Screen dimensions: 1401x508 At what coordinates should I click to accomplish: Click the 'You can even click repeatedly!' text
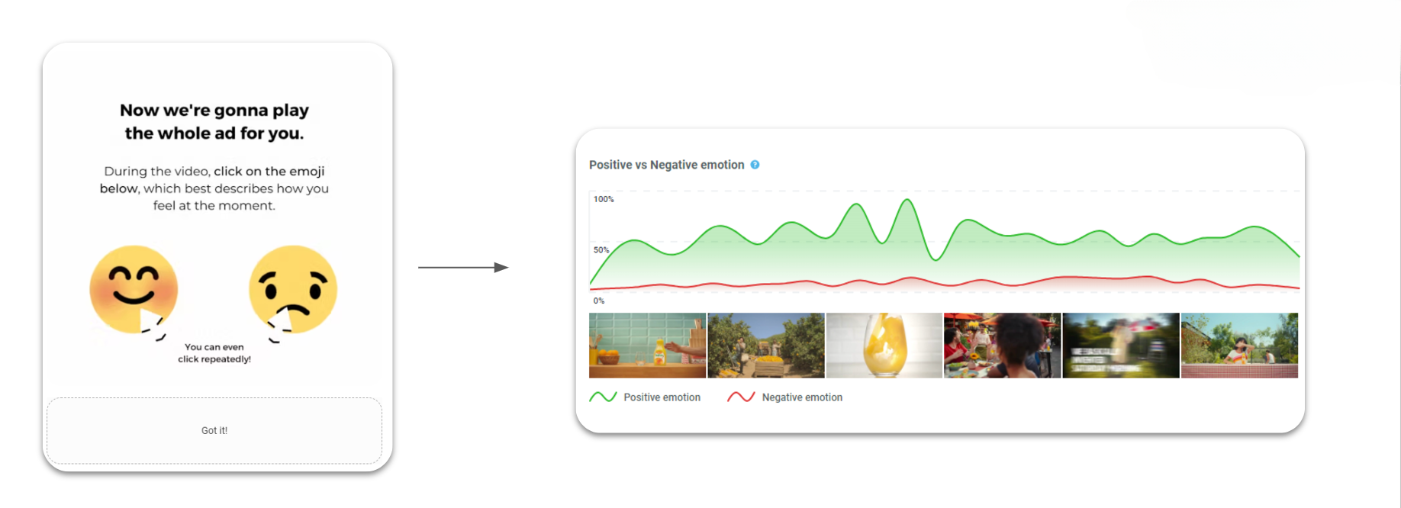point(214,353)
